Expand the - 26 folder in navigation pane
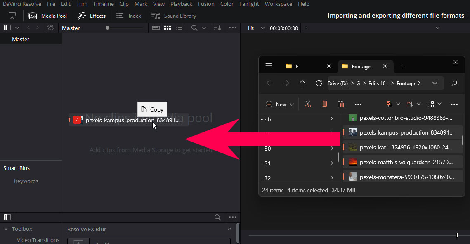 point(332,119)
